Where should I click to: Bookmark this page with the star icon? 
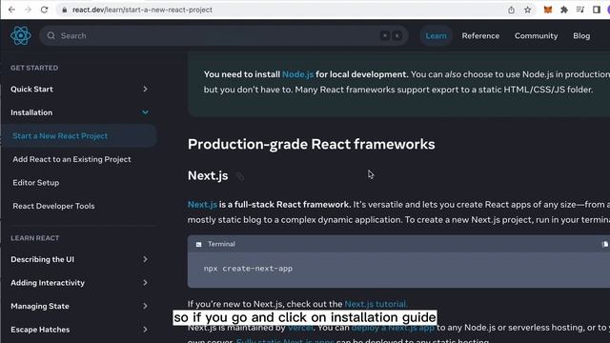click(x=527, y=10)
